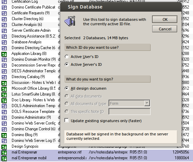Click the DOLS Administration Template icon
The width and height of the screenshot is (193, 162).
pos(4,106)
